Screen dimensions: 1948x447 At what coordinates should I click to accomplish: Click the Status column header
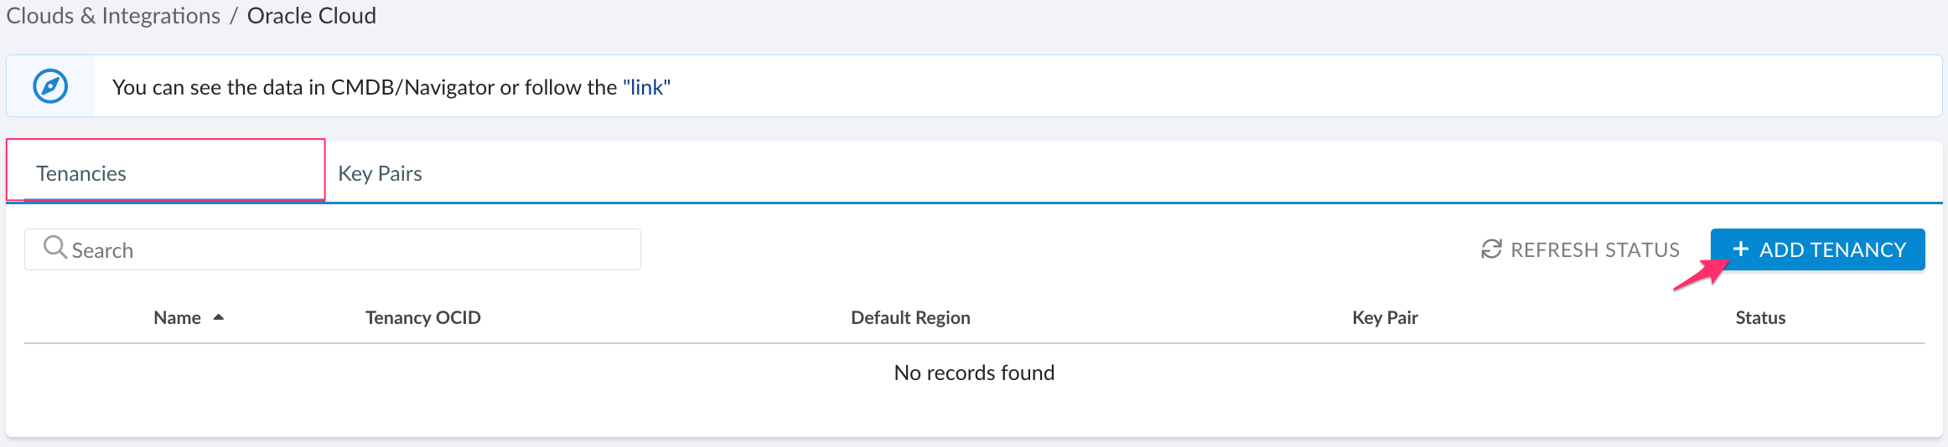[x=1760, y=318]
